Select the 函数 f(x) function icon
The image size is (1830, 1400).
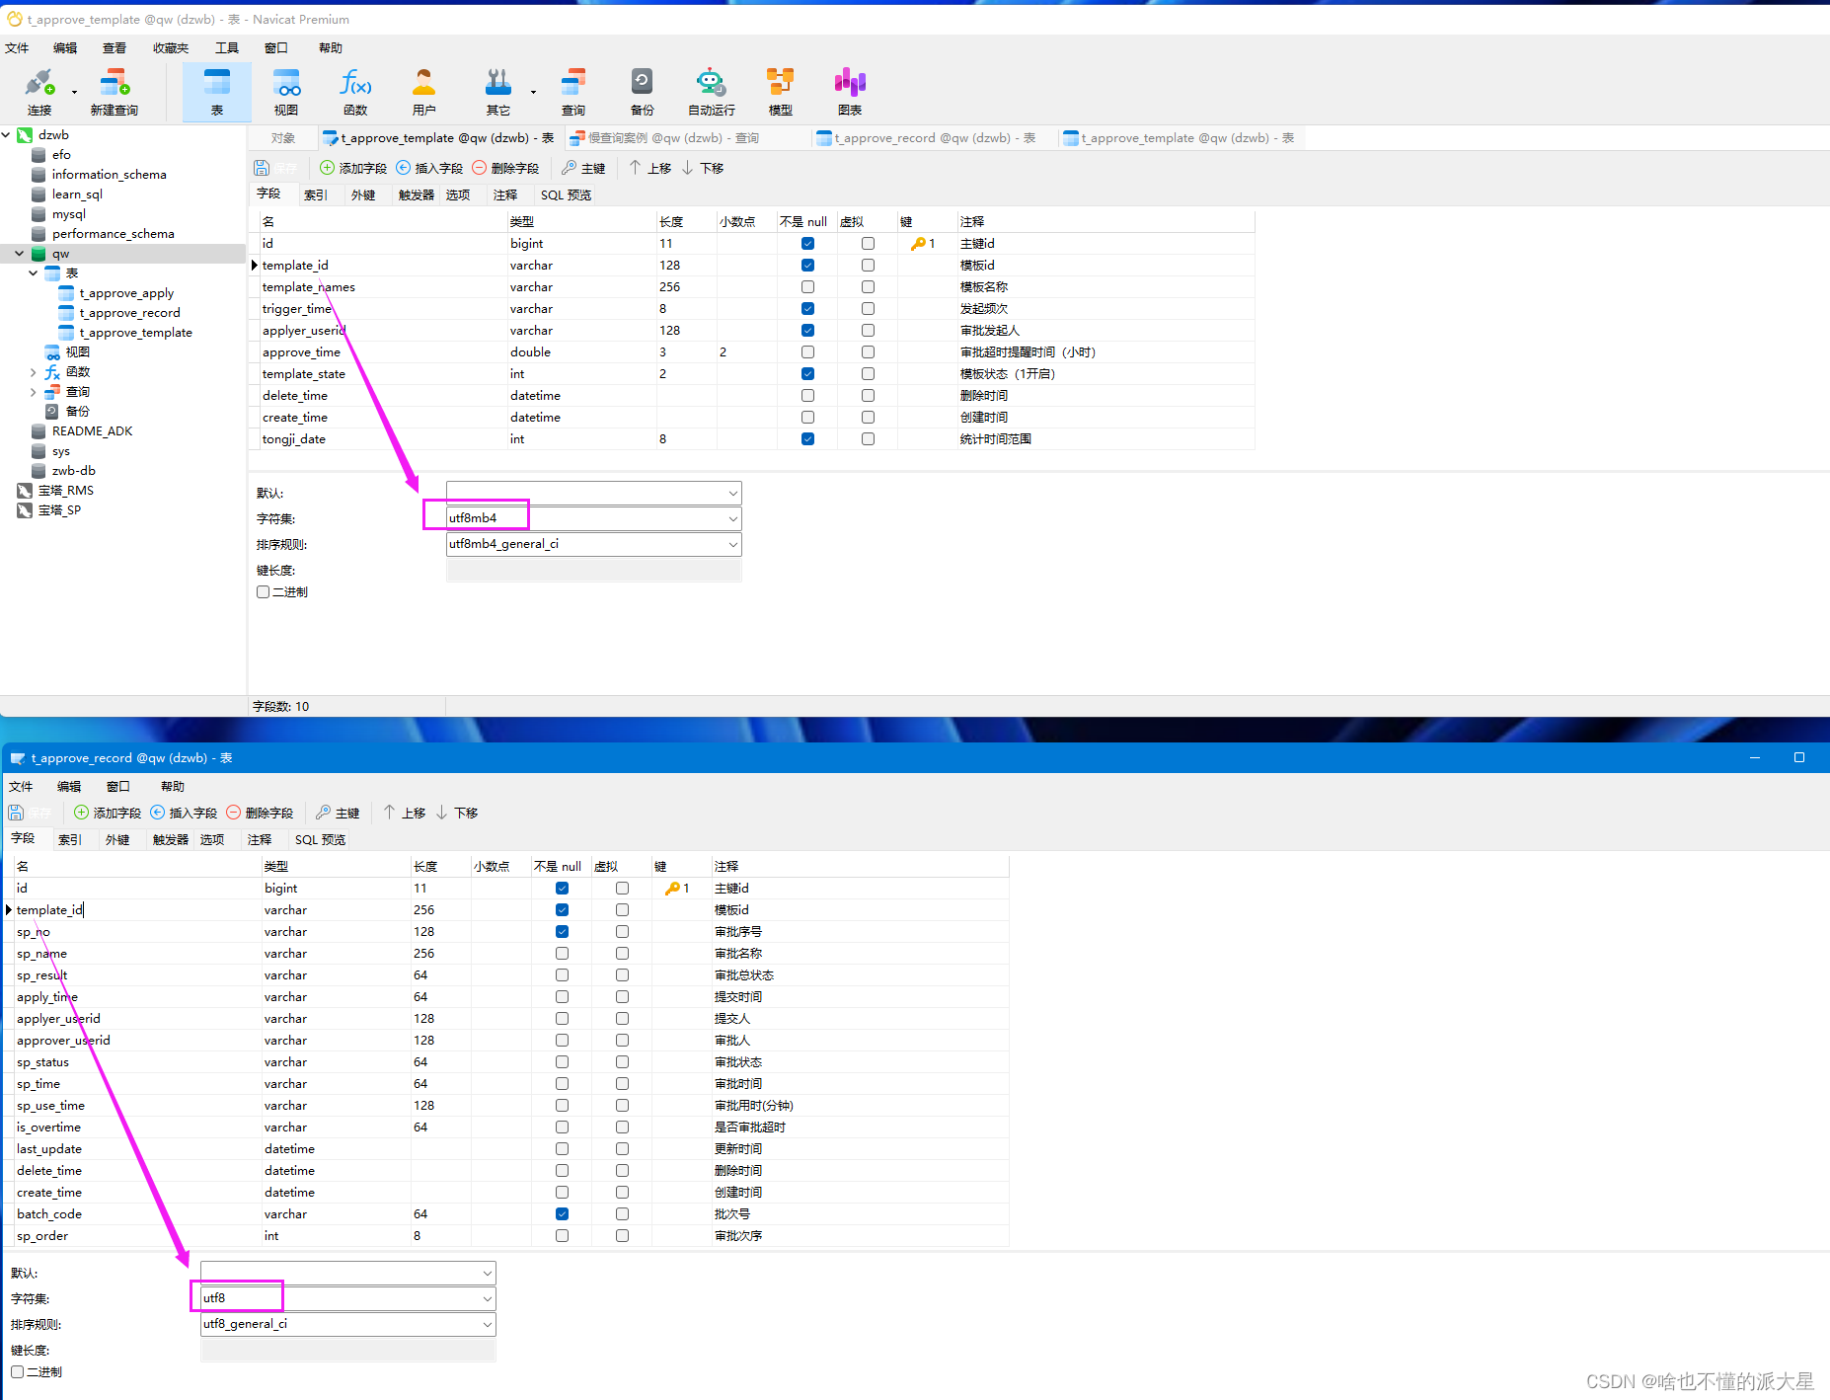pos(355,92)
